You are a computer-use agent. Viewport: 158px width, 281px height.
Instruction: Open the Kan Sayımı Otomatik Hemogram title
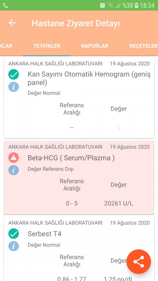click(89, 78)
